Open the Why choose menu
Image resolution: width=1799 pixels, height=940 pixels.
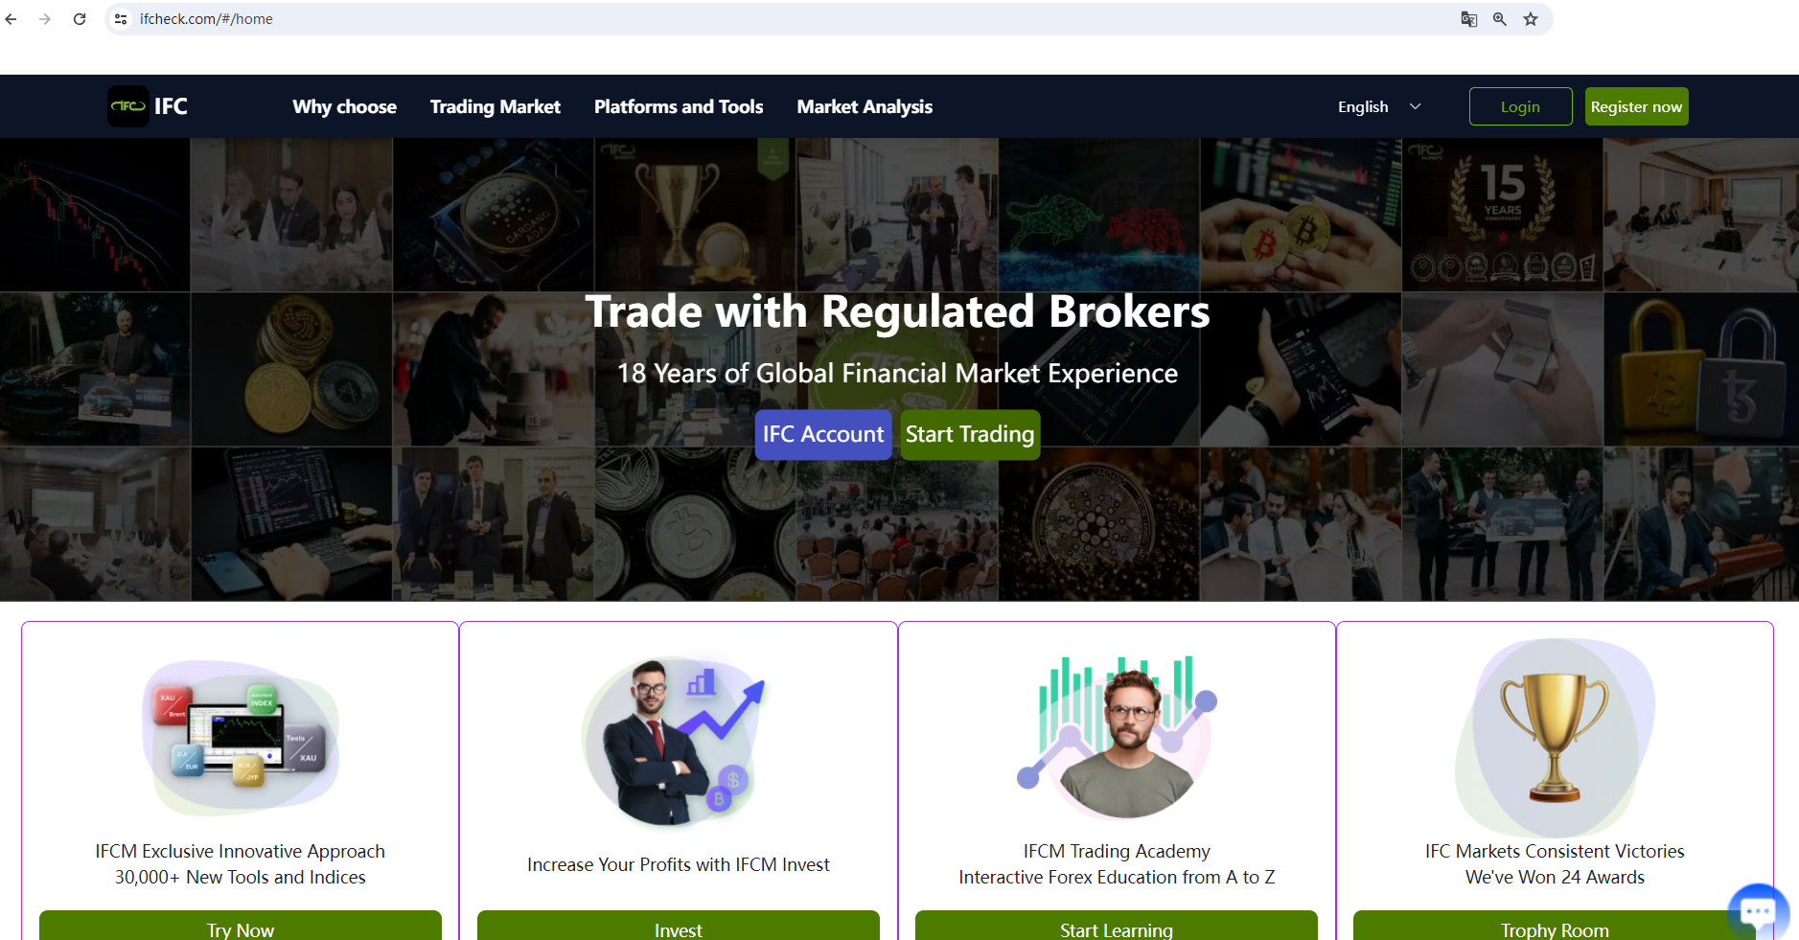[x=345, y=106]
